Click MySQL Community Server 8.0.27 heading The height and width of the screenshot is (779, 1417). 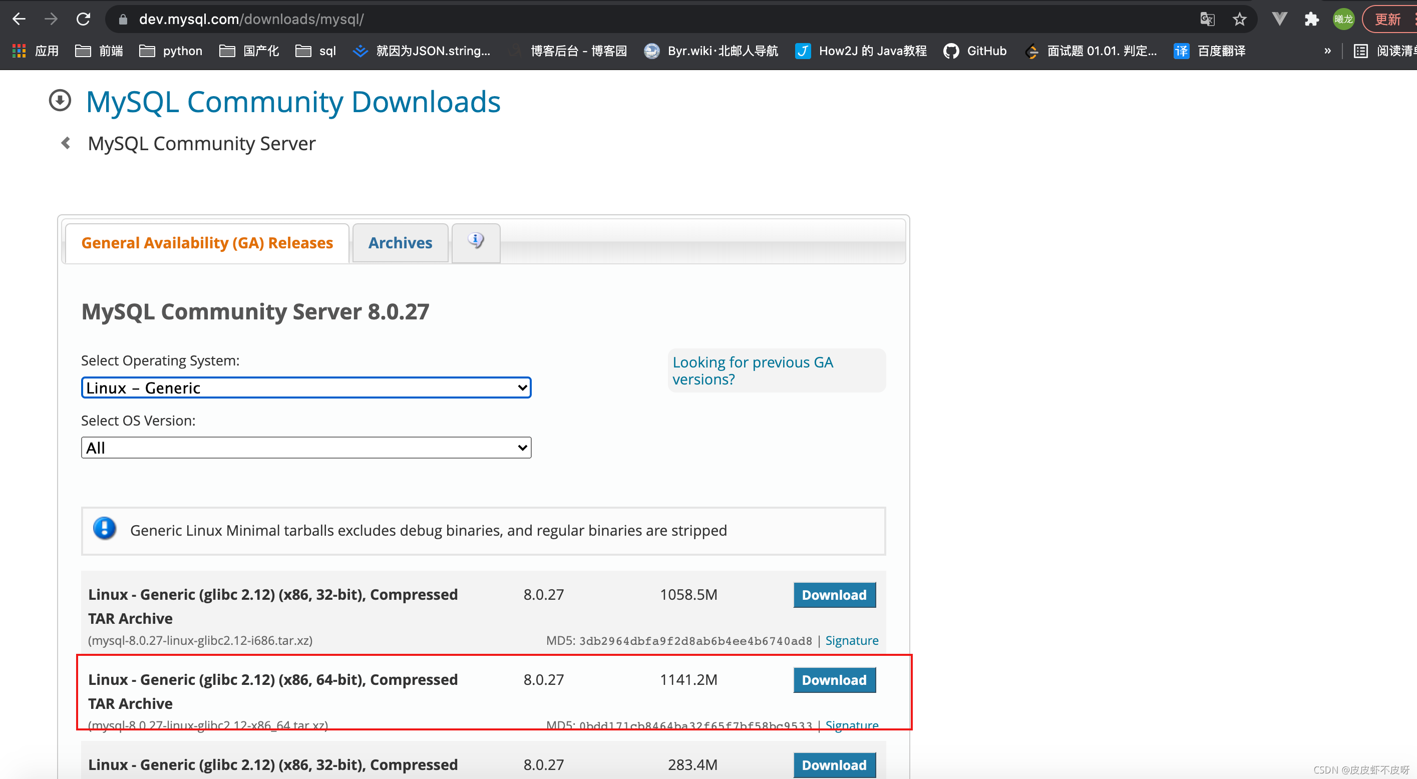(255, 312)
